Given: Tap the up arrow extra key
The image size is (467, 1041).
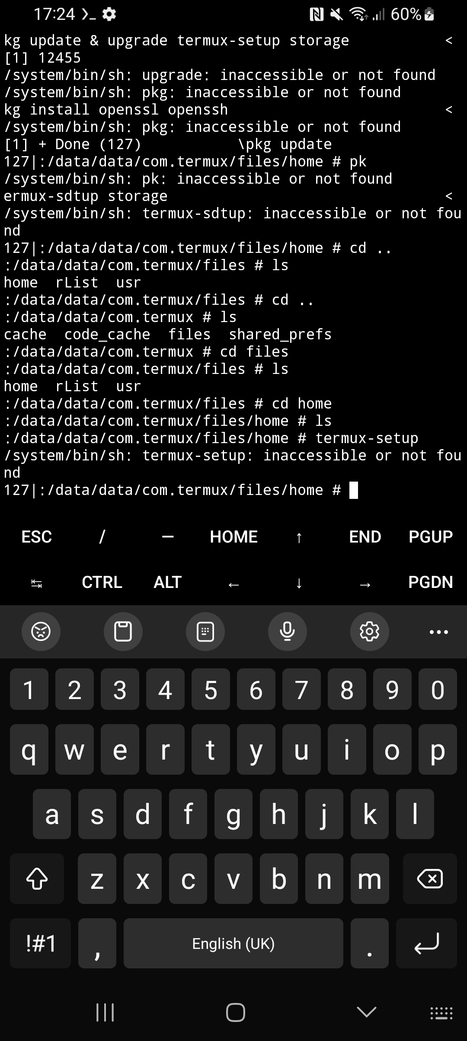Looking at the screenshot, I should [x=299, y=538].
